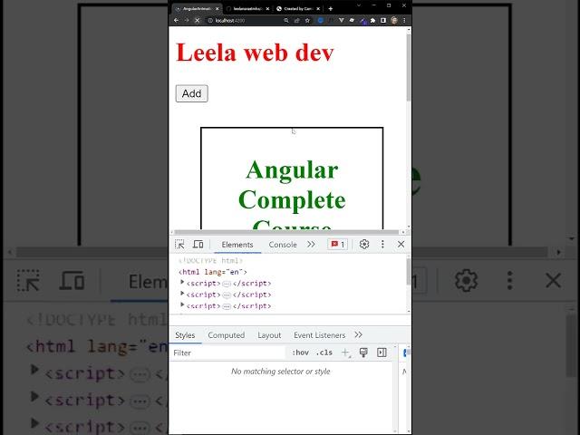Click the red error count badge
The height and width of the screenshot is (435, 580).
337,245
